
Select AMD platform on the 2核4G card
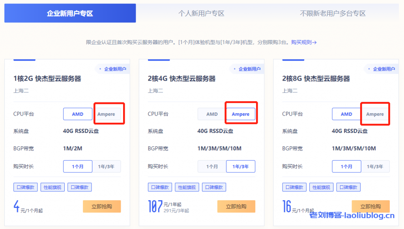[211, 114]
